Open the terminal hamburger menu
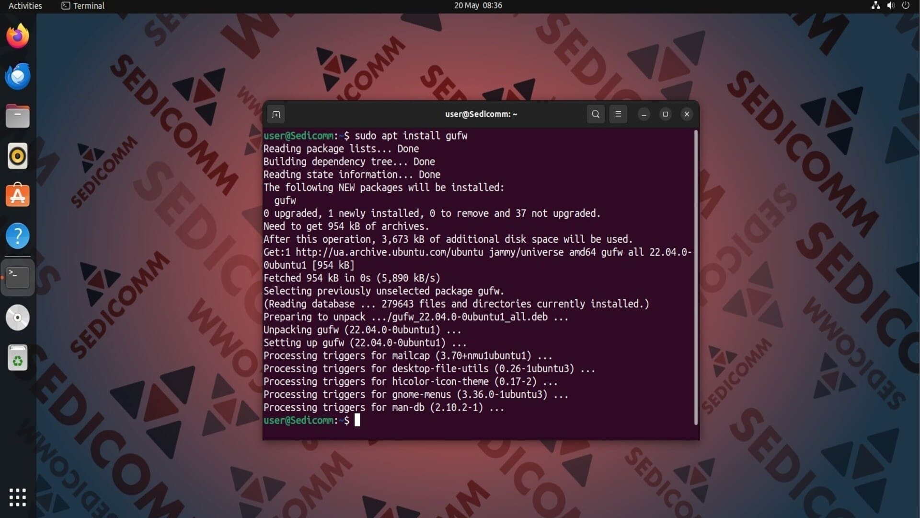 click(x=618, y=114)
